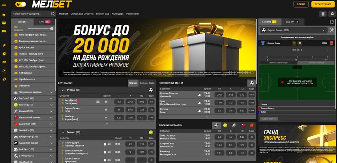
Task: Switch to Live Info tab
Action: point(269,22)
